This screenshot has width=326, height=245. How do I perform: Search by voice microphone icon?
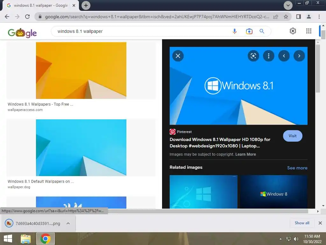tap(235, 31)
